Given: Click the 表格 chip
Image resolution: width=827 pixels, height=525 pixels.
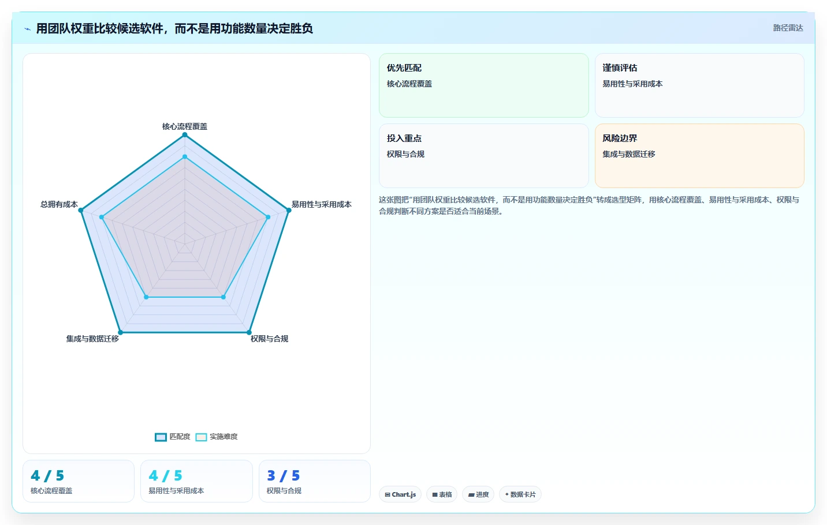Looking at the screenshot, I should pos(442,494).
